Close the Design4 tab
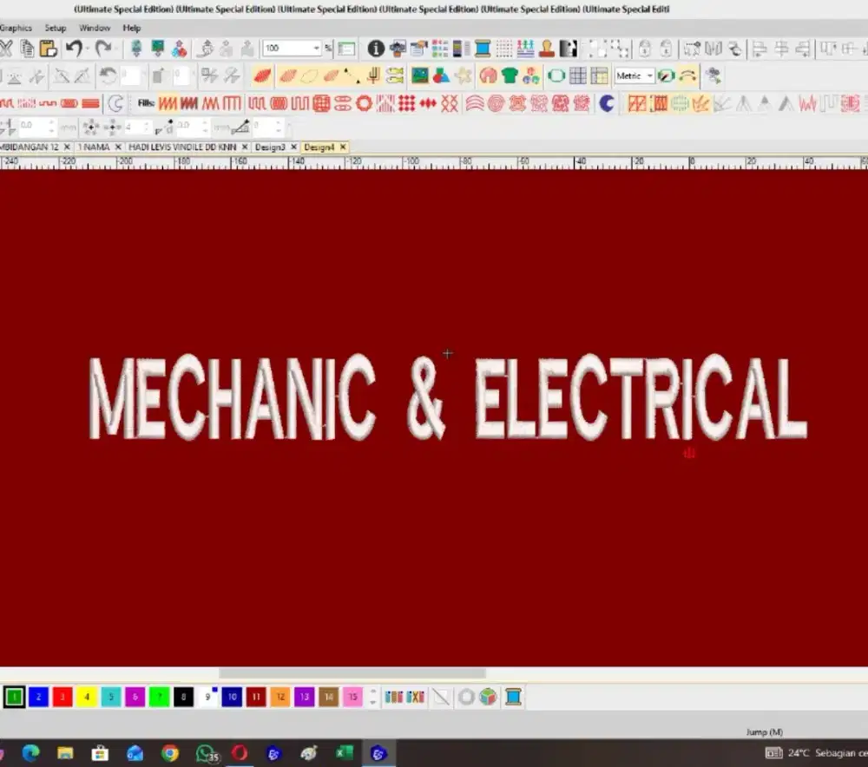The height and width of the screenshot is (767, 868). [x=343, y=147]
